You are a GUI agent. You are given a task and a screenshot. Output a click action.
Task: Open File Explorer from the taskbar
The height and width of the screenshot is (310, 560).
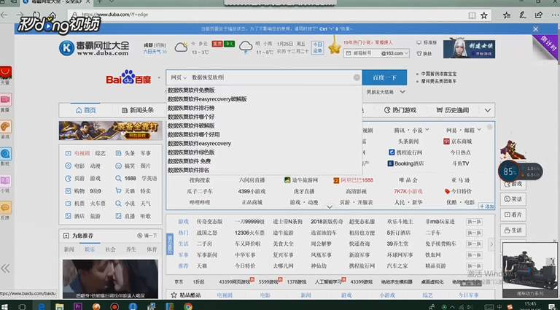coord(60,306)
